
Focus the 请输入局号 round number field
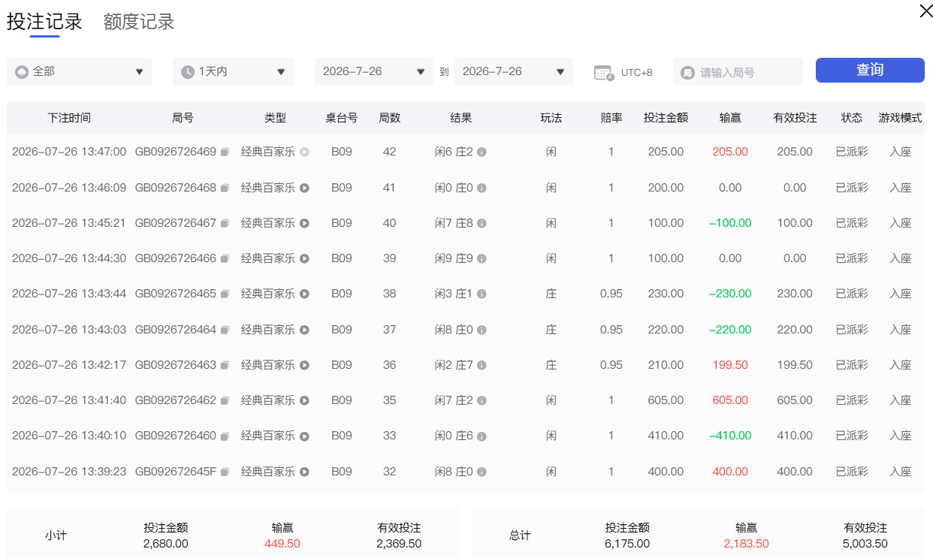click(x=738, y=72)
